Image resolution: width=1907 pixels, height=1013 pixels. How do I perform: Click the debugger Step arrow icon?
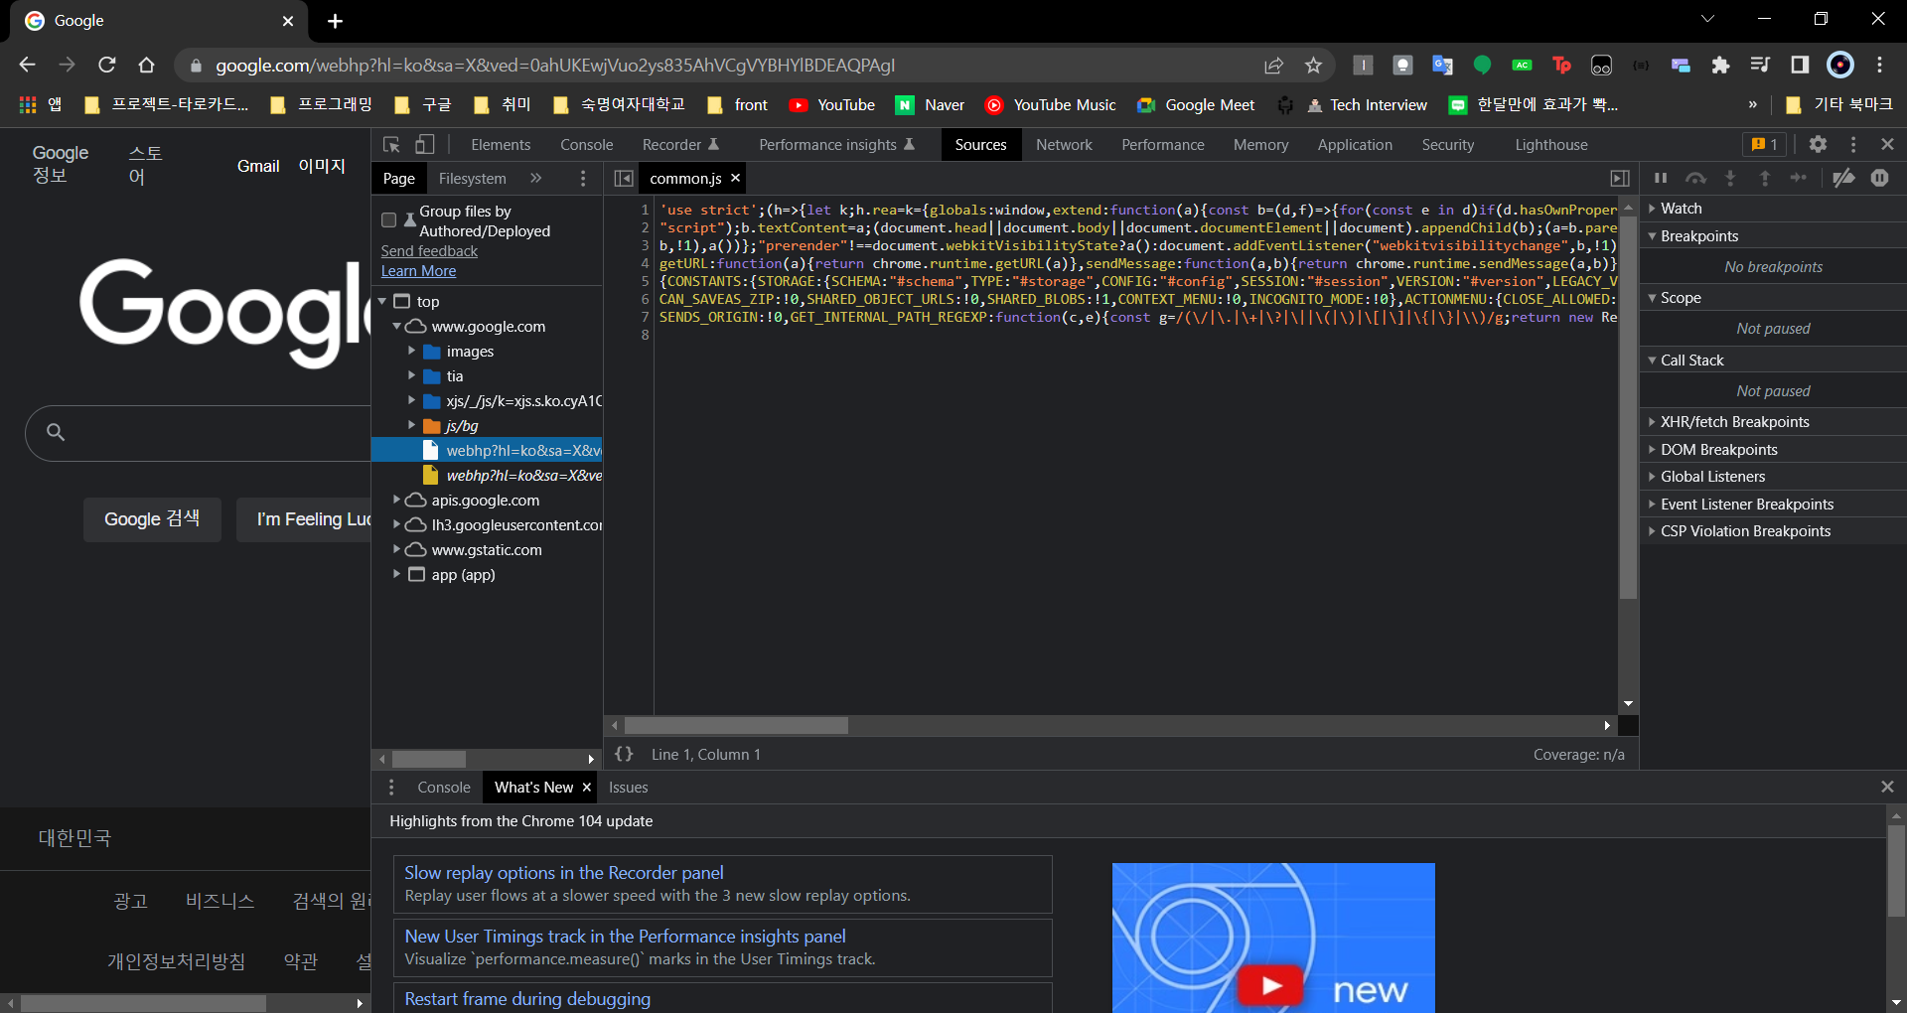(1799, 178)
